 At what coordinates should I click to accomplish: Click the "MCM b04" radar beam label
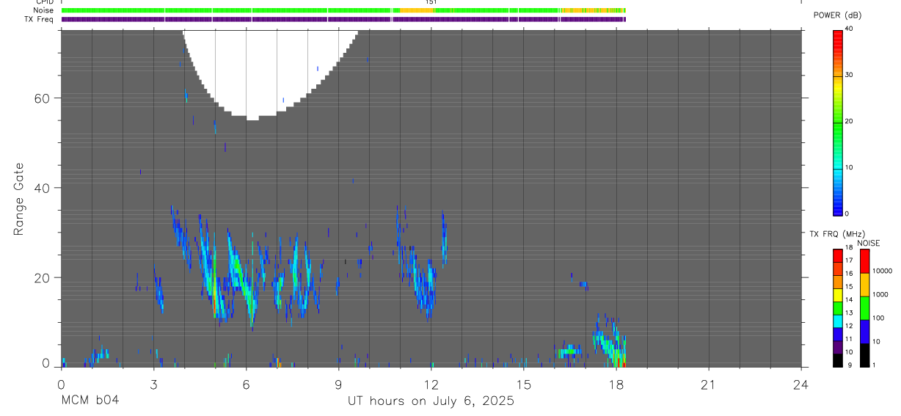click(x=90, y=401)
